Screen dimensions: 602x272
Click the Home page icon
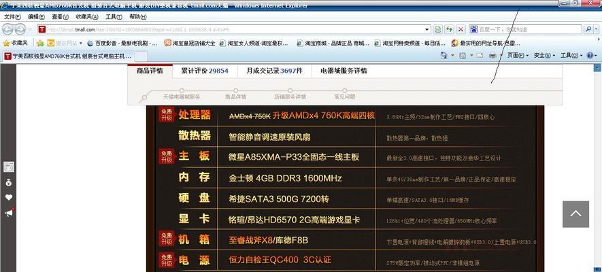[444, 56]
